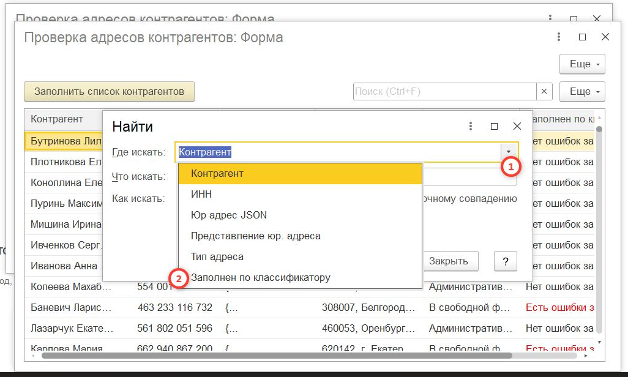Select Тип адреса in the dropdown
This screenshot has height=377, width=628.
(217, 257)
